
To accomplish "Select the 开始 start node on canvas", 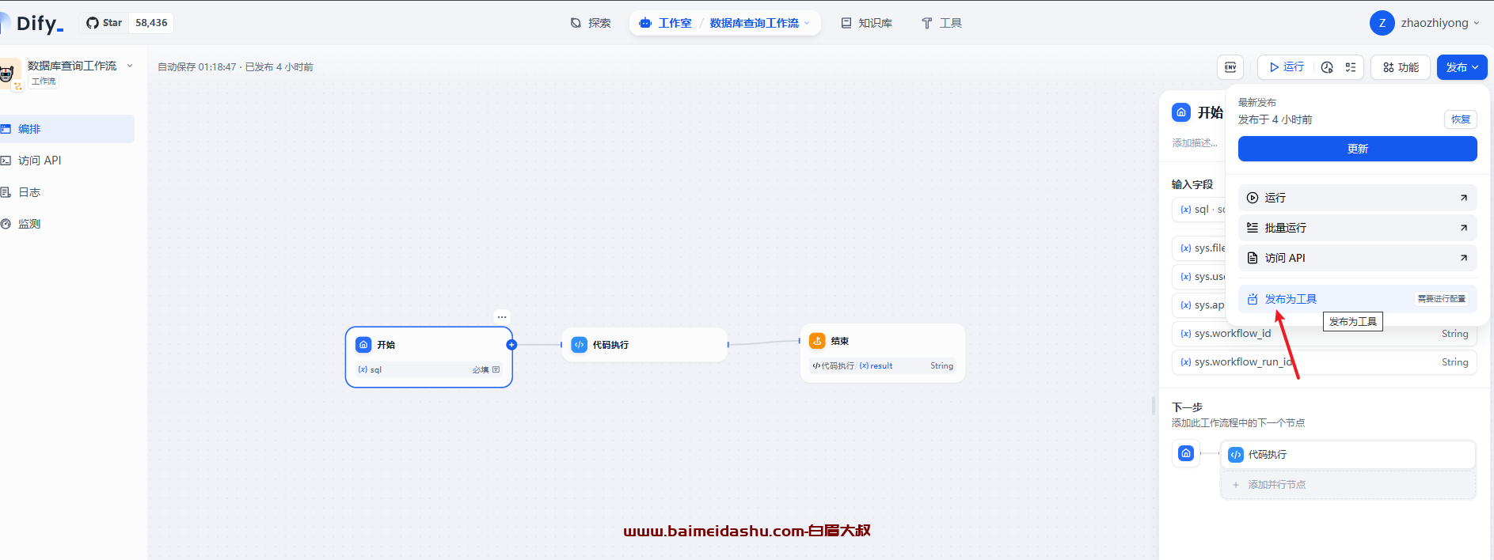I will coord(429,357).
